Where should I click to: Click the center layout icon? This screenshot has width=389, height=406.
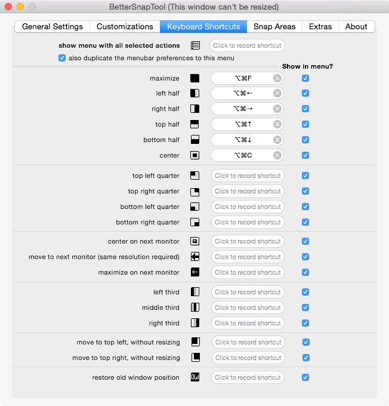tap(194, 155)
